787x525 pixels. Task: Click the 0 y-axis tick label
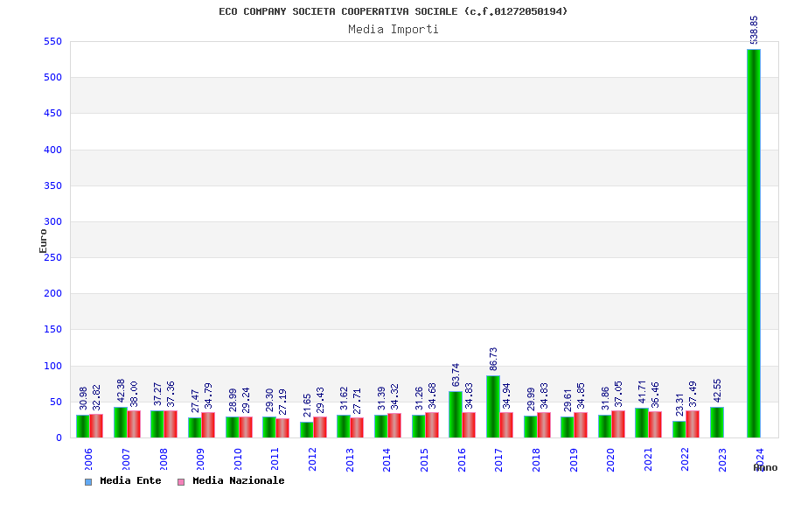point(59,437)
